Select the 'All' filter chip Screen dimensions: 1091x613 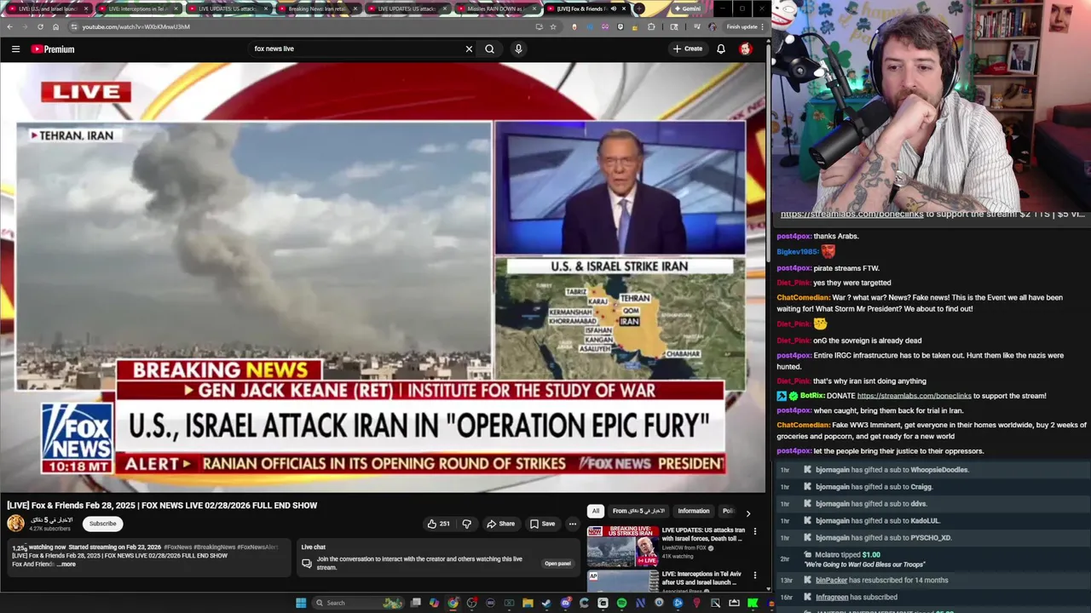tap(595, 511)
